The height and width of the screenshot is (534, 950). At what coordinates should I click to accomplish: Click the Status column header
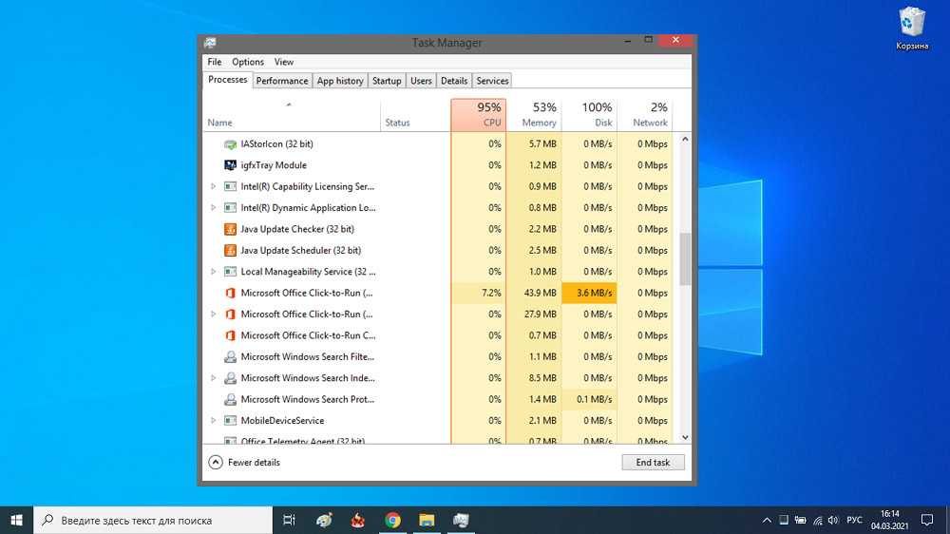(415, 115)
